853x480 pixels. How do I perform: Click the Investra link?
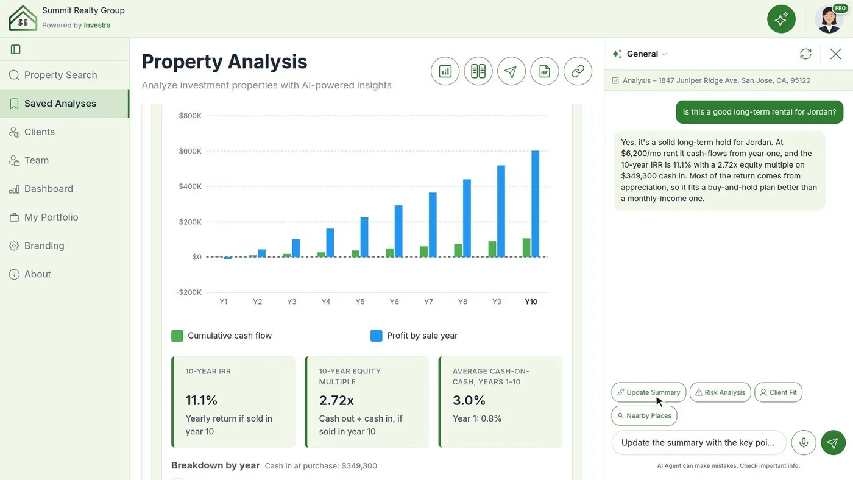(97, 26)
